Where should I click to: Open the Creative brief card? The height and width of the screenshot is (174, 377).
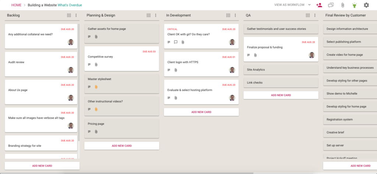coord(350,132)
